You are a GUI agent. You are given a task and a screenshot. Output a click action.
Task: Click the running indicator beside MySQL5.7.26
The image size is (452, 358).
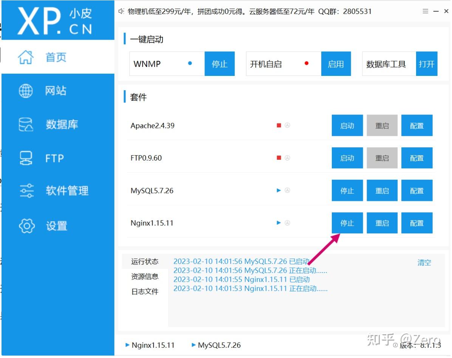279,190
